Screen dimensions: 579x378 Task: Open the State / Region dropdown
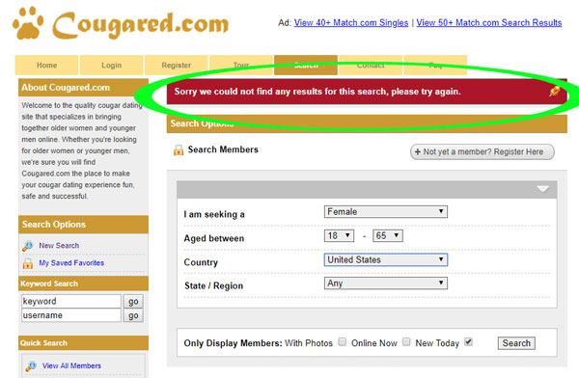386,283
